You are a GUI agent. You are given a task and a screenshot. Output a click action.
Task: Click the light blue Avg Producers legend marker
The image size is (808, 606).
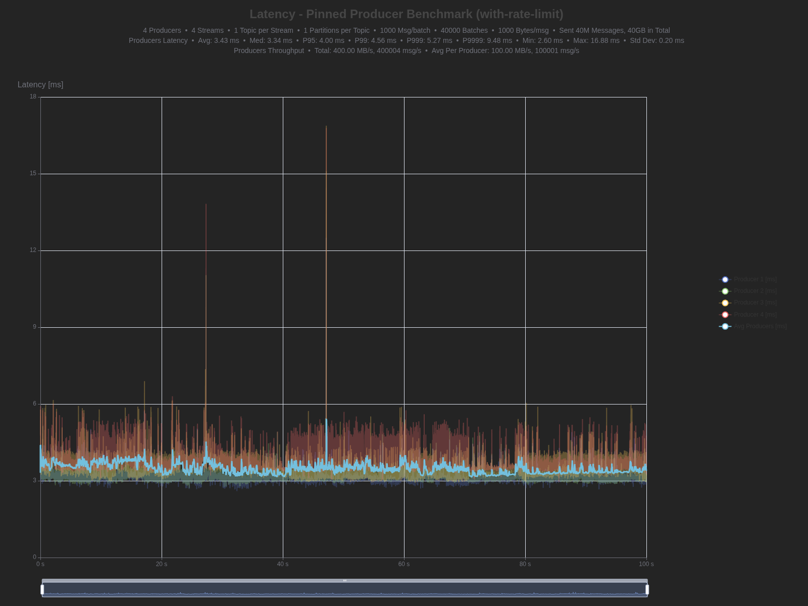point(725,326)
